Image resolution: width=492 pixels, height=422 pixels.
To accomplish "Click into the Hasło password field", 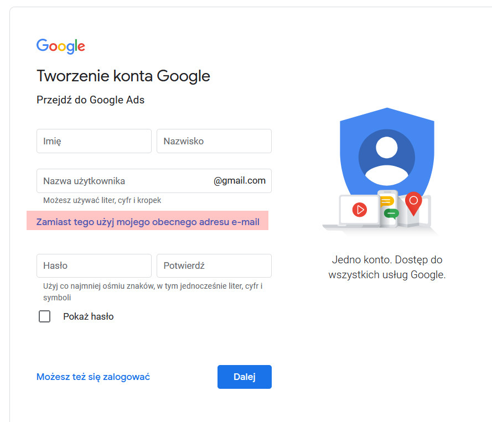I will point(94,265).
